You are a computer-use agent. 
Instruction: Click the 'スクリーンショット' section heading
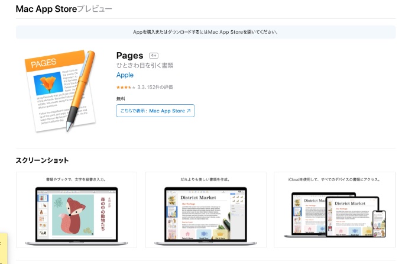click(43, 160)
